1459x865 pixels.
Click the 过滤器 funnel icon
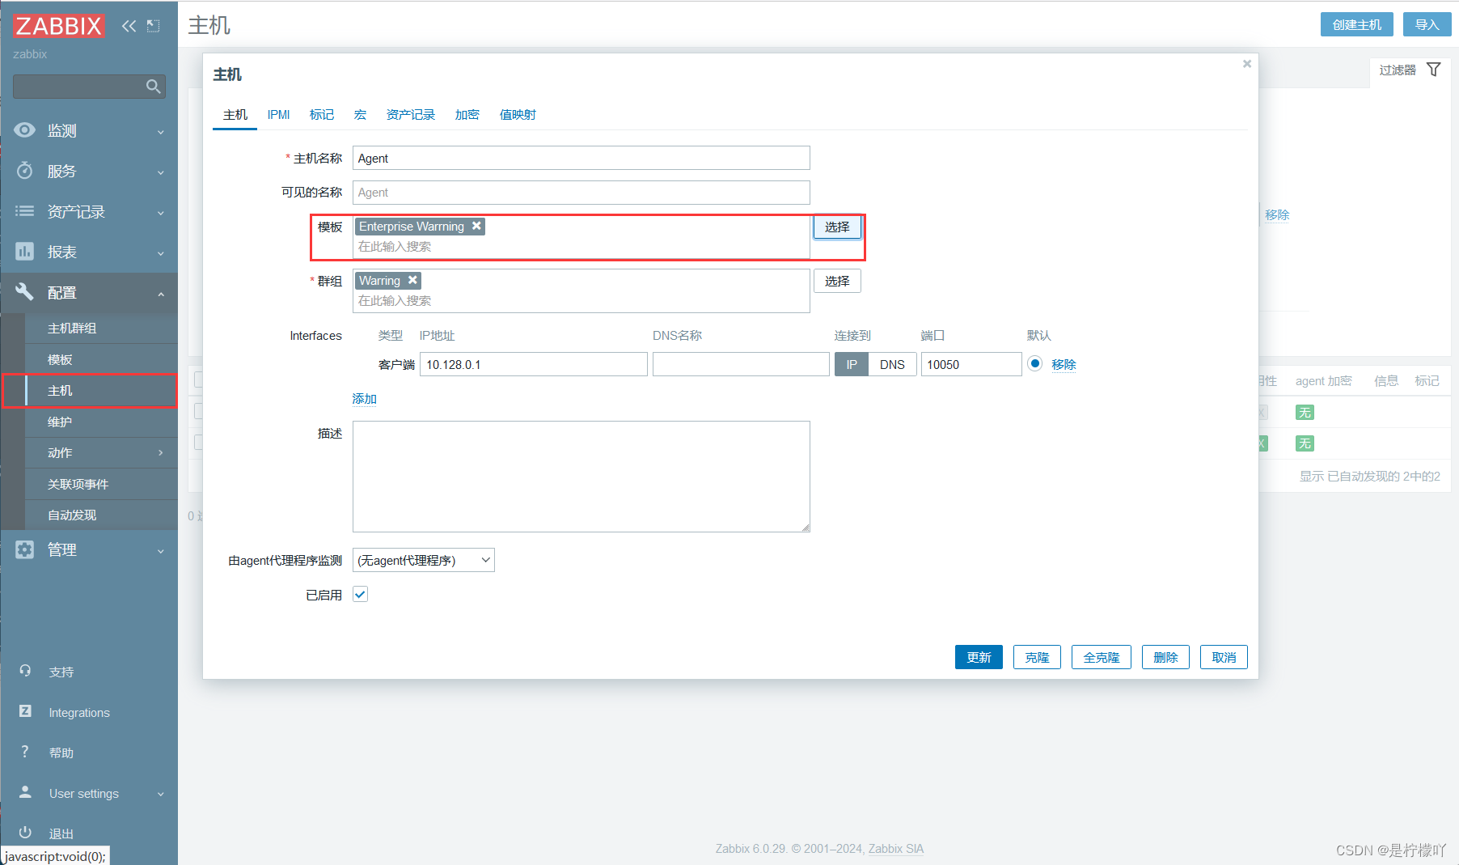[1434, 70]
